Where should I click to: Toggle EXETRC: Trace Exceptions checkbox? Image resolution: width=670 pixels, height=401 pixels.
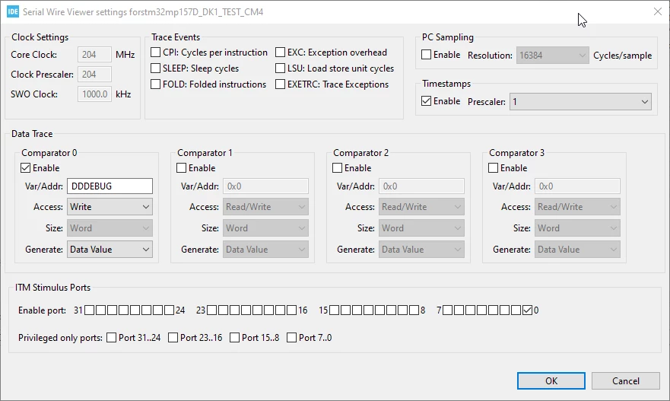(281, 84)
